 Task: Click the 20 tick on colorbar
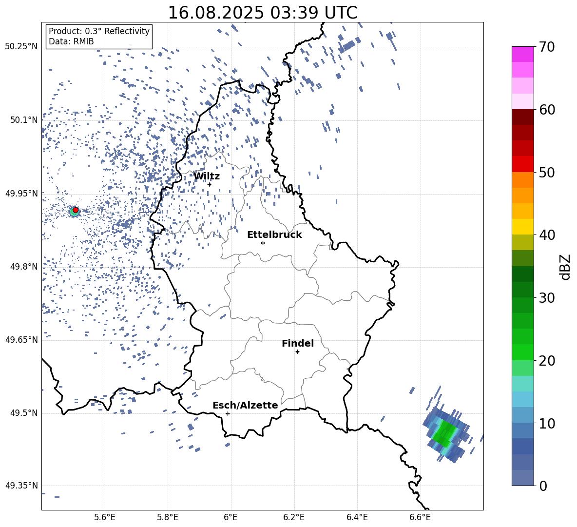tap(547, 361)
